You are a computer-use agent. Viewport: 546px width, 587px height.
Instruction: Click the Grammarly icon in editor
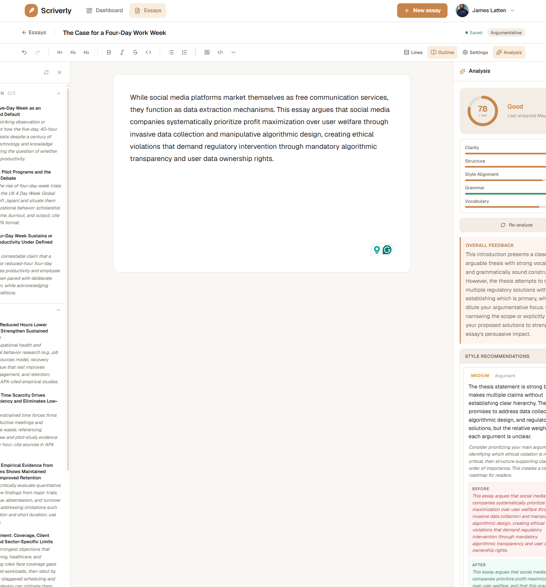tap(387, 250)
